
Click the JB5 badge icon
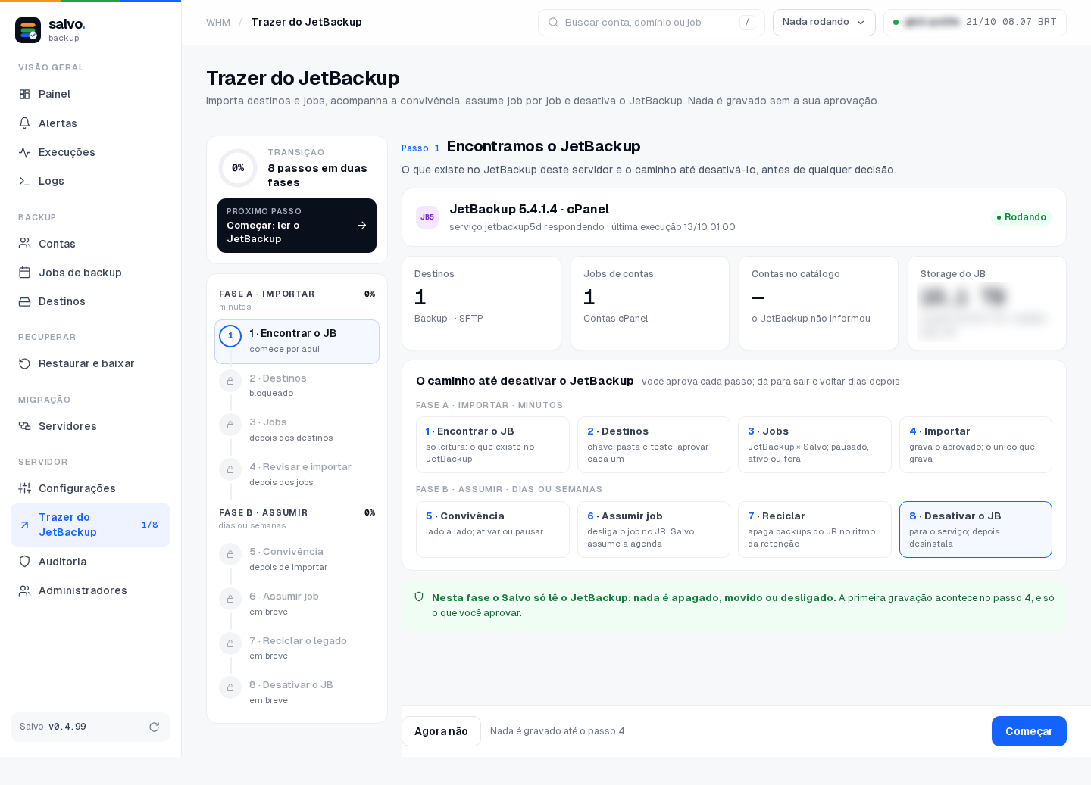tap(427, 217)
